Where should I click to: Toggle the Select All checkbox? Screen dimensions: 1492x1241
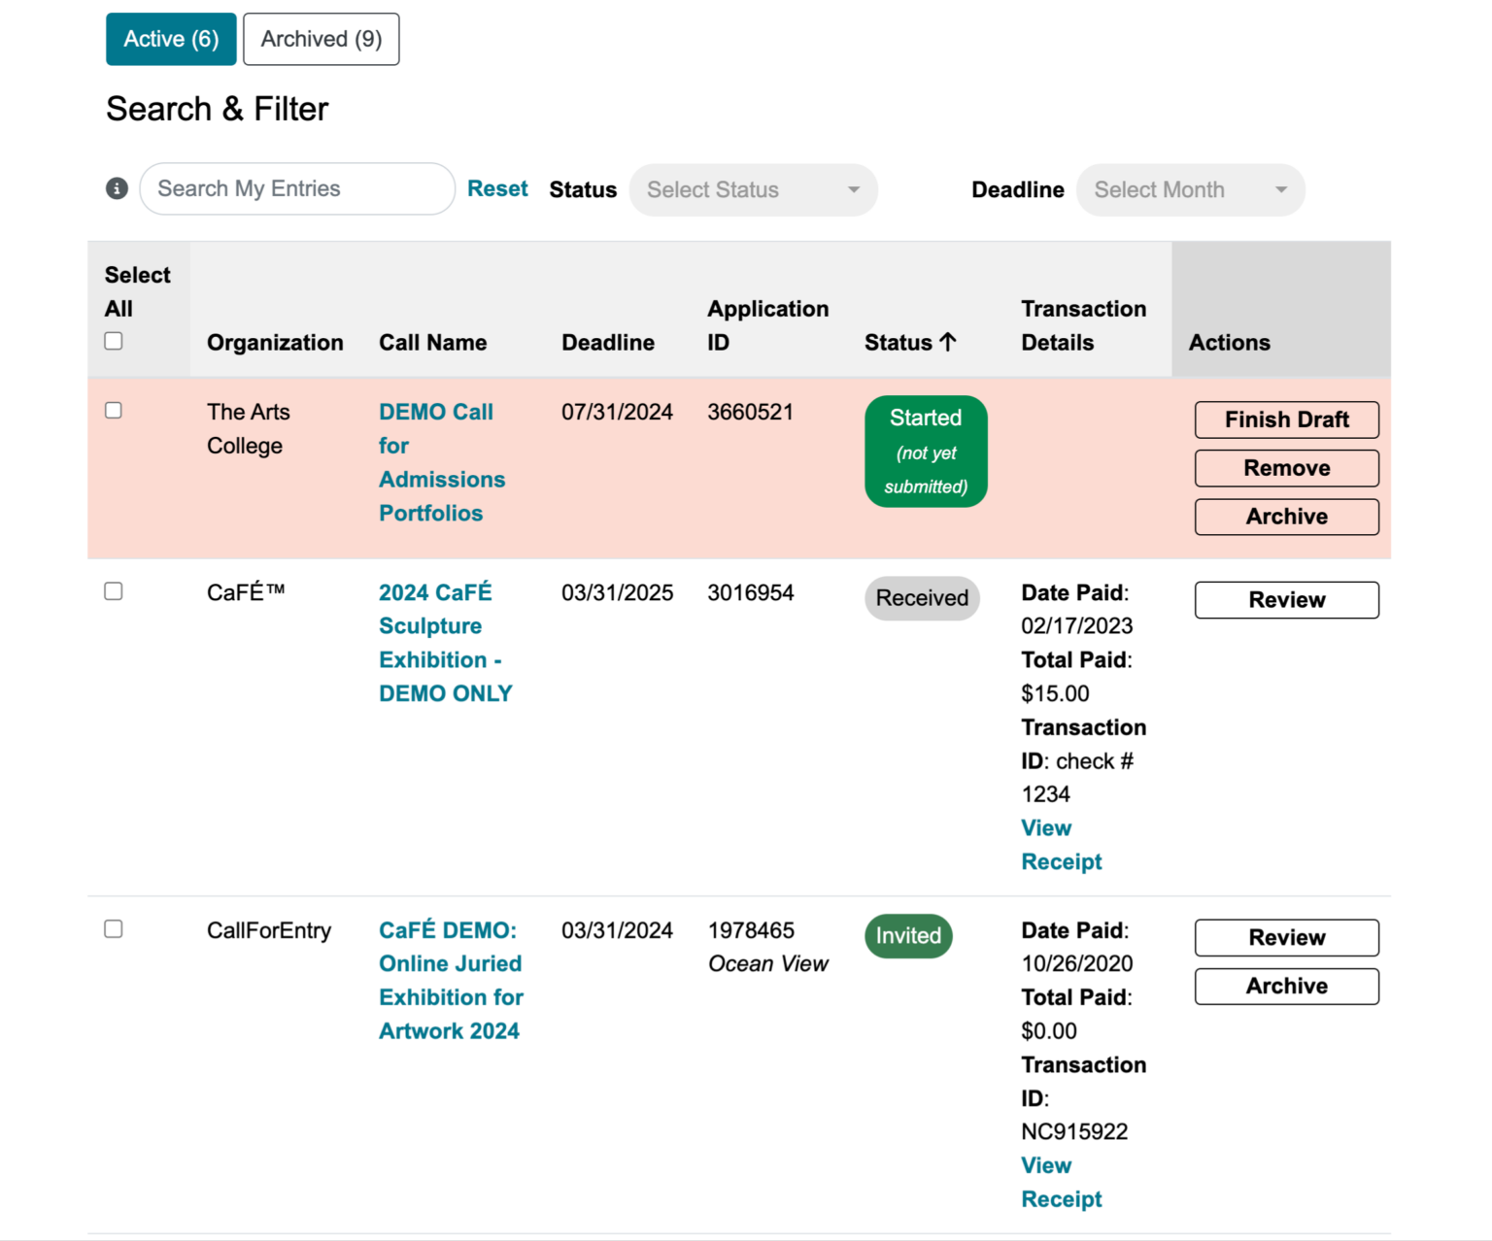coord(114,341)
